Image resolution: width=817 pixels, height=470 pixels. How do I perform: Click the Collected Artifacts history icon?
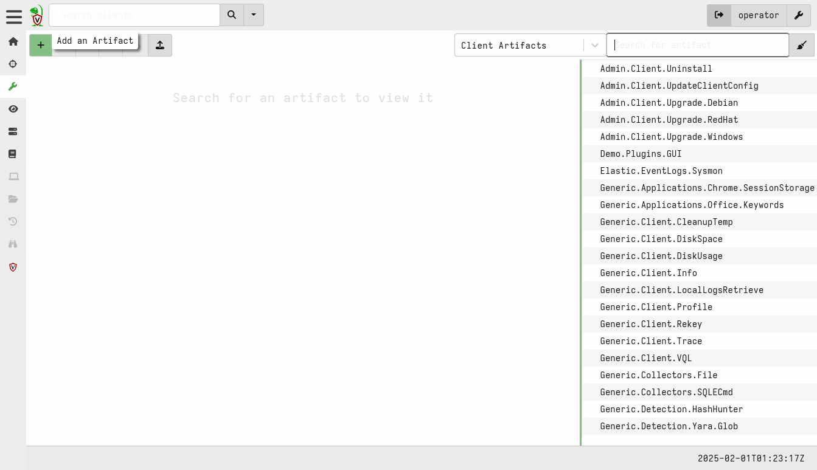pos(13,221)
